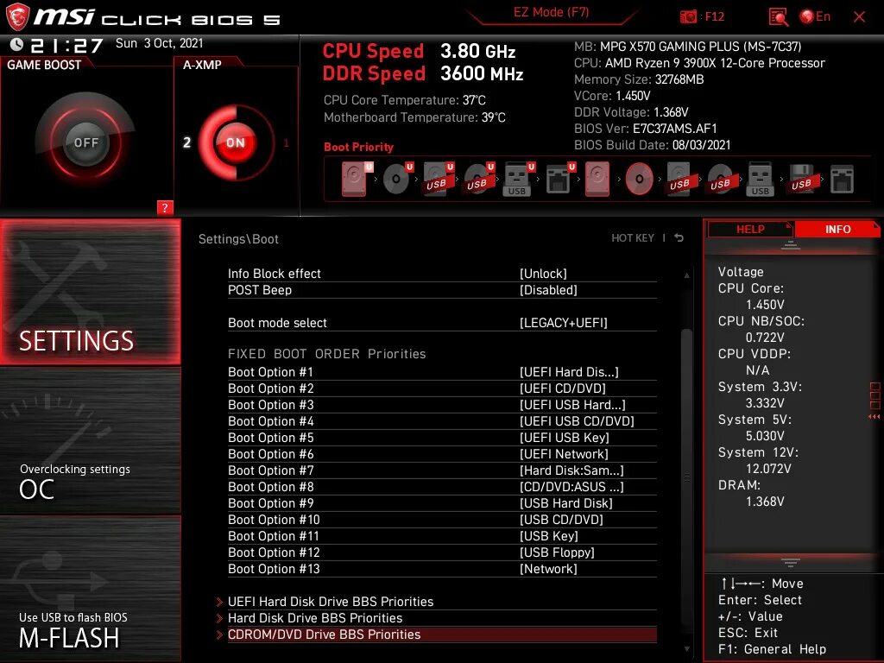
Task: Click the HOT KEY label
Action: (x=633, y=238)
